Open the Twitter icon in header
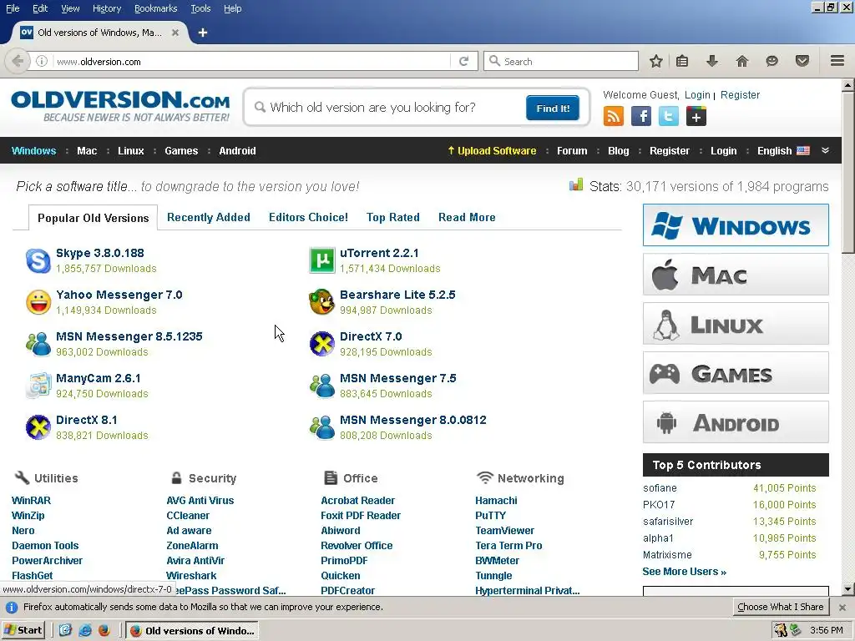Image resolution: width=855 pixels, height=641 pixels. [669, 116]
